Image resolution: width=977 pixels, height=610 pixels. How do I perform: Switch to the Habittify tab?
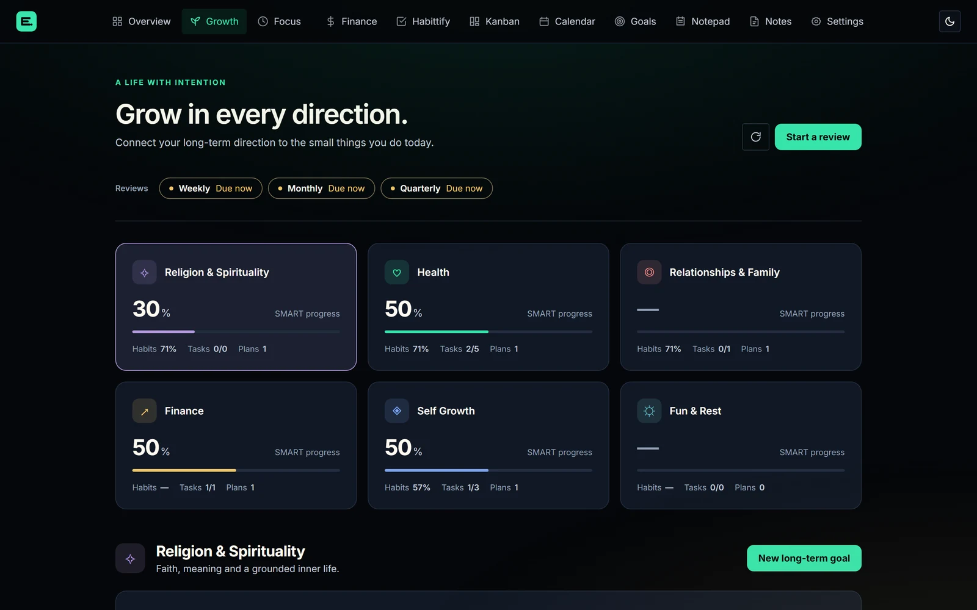coord(423,21)
